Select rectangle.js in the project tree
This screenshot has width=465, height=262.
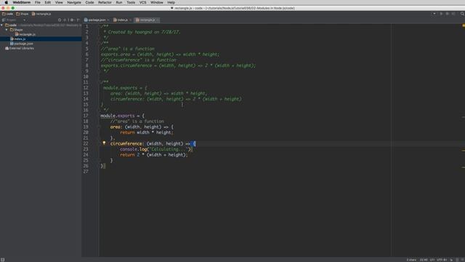coord(25,34)
